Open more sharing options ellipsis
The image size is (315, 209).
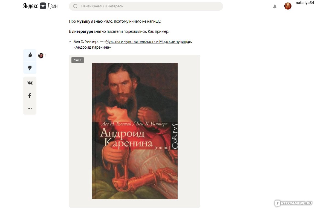click(x=30, y=108)
